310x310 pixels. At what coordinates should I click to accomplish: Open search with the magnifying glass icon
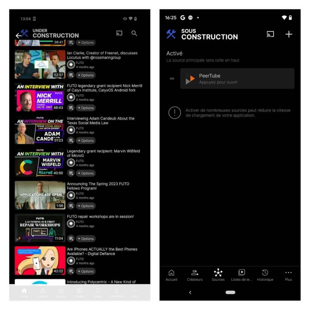(x=134, y=33)
